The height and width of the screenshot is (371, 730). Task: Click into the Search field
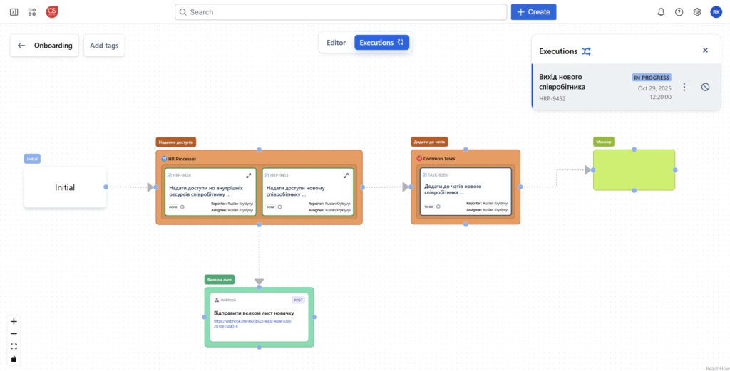tap(340, 12)
